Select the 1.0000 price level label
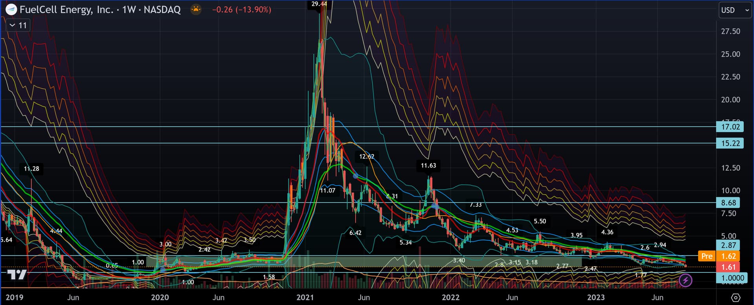 tap(732, 278)
